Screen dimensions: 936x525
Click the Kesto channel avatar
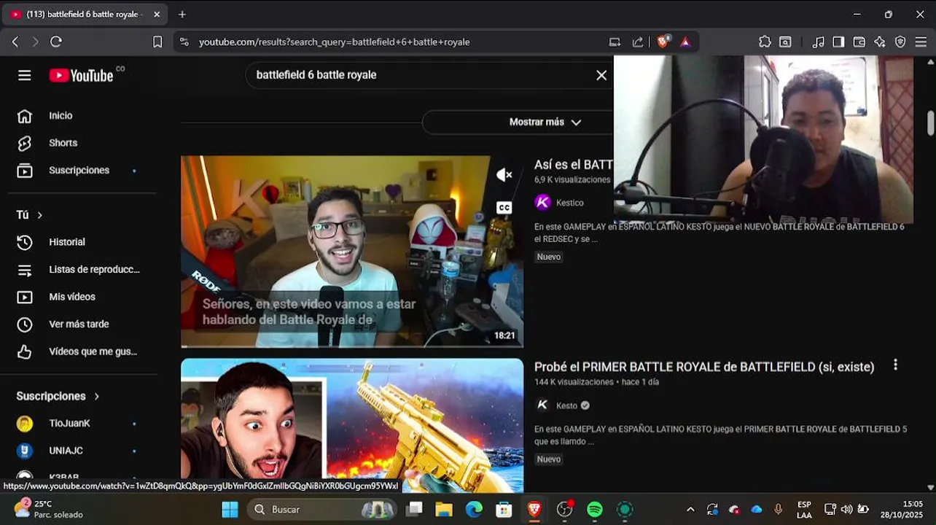click(x=542, y=405)
